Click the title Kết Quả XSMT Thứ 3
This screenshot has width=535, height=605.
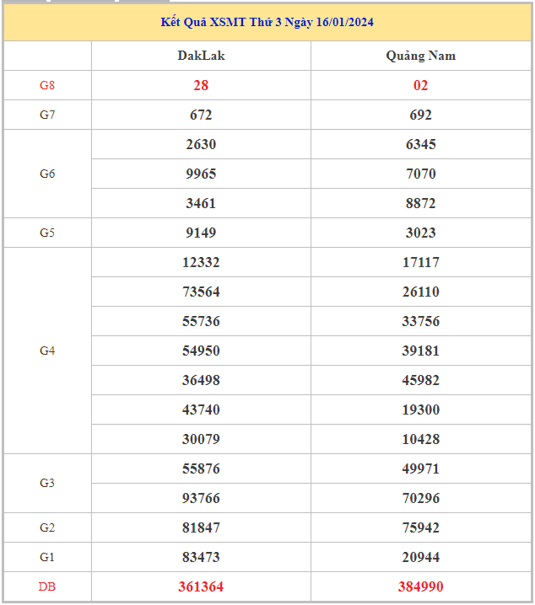[x=267, y=23]
